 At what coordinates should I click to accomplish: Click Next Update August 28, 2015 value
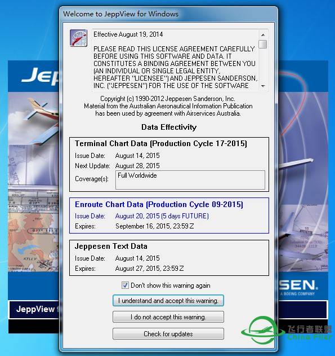click(x=137, y=166)
